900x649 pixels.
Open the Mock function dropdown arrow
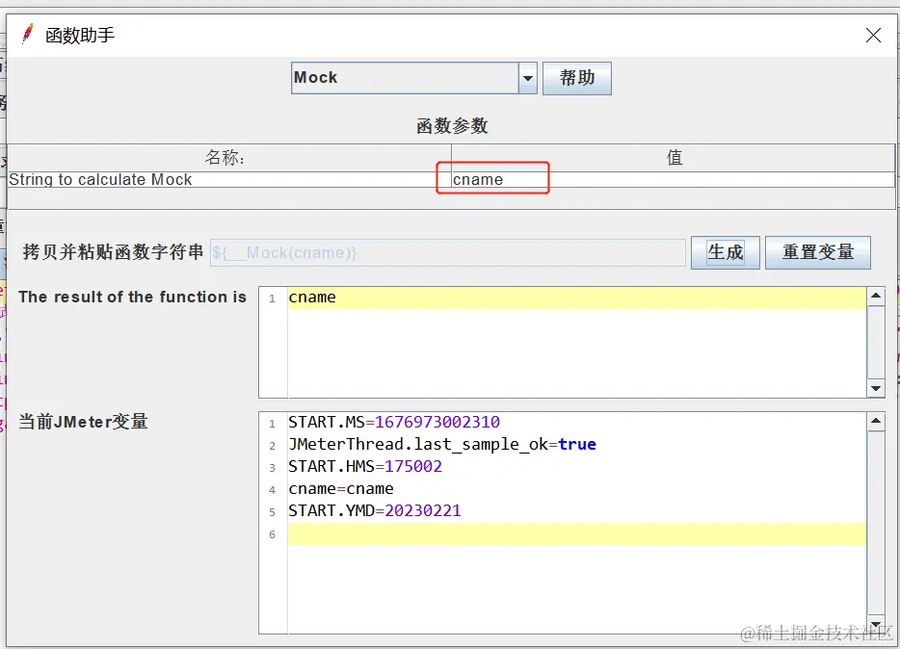point(527,78)
